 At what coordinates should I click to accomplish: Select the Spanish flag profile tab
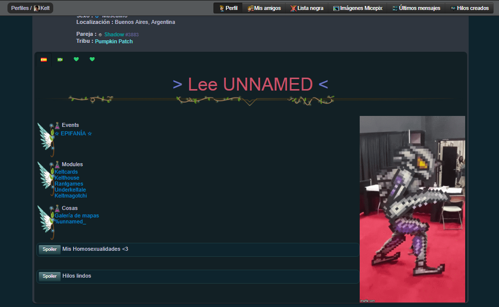[44, 60]
